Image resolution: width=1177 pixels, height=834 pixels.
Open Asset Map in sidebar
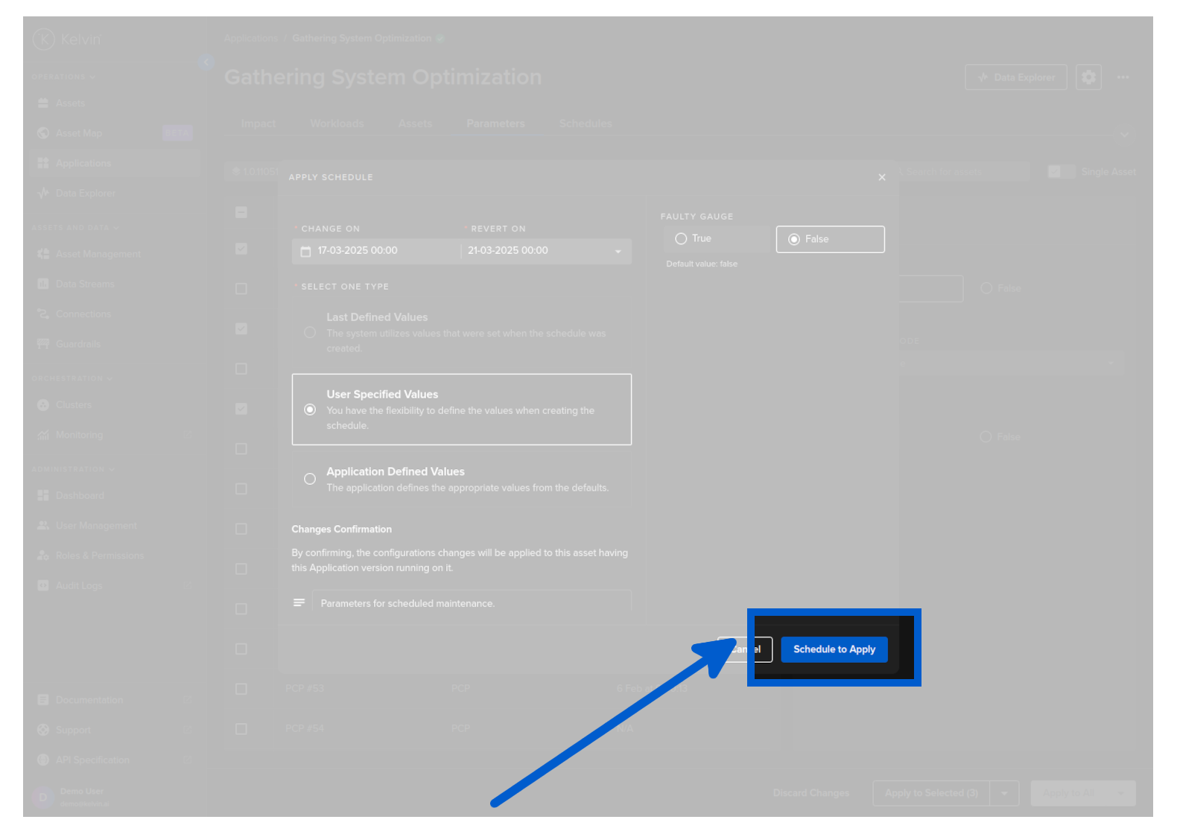79,133
